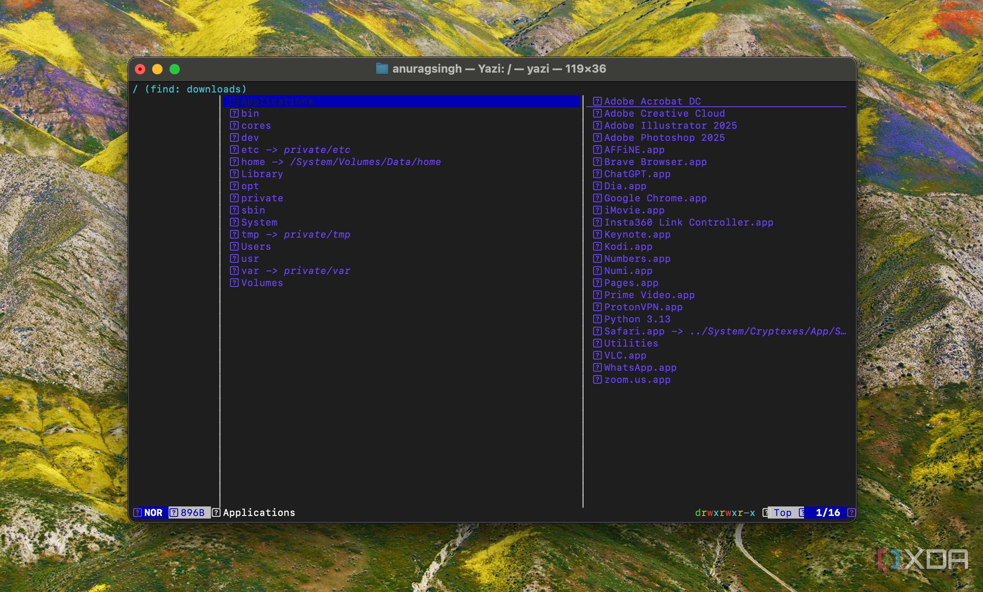Click the icon next to Google Chrome.app

(x=597, y=198)
